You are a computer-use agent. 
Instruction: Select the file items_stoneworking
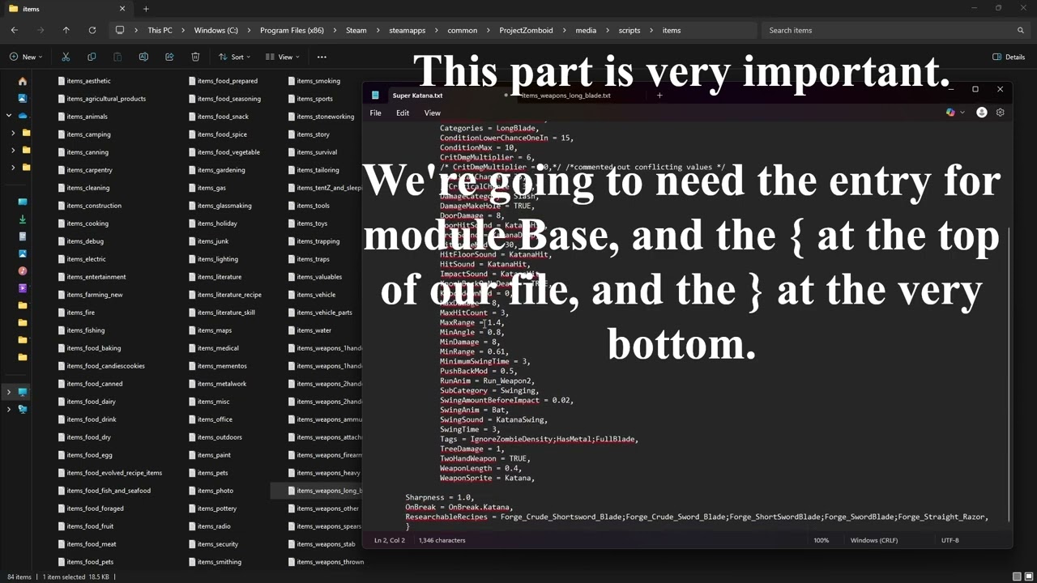tap(322, 117)
